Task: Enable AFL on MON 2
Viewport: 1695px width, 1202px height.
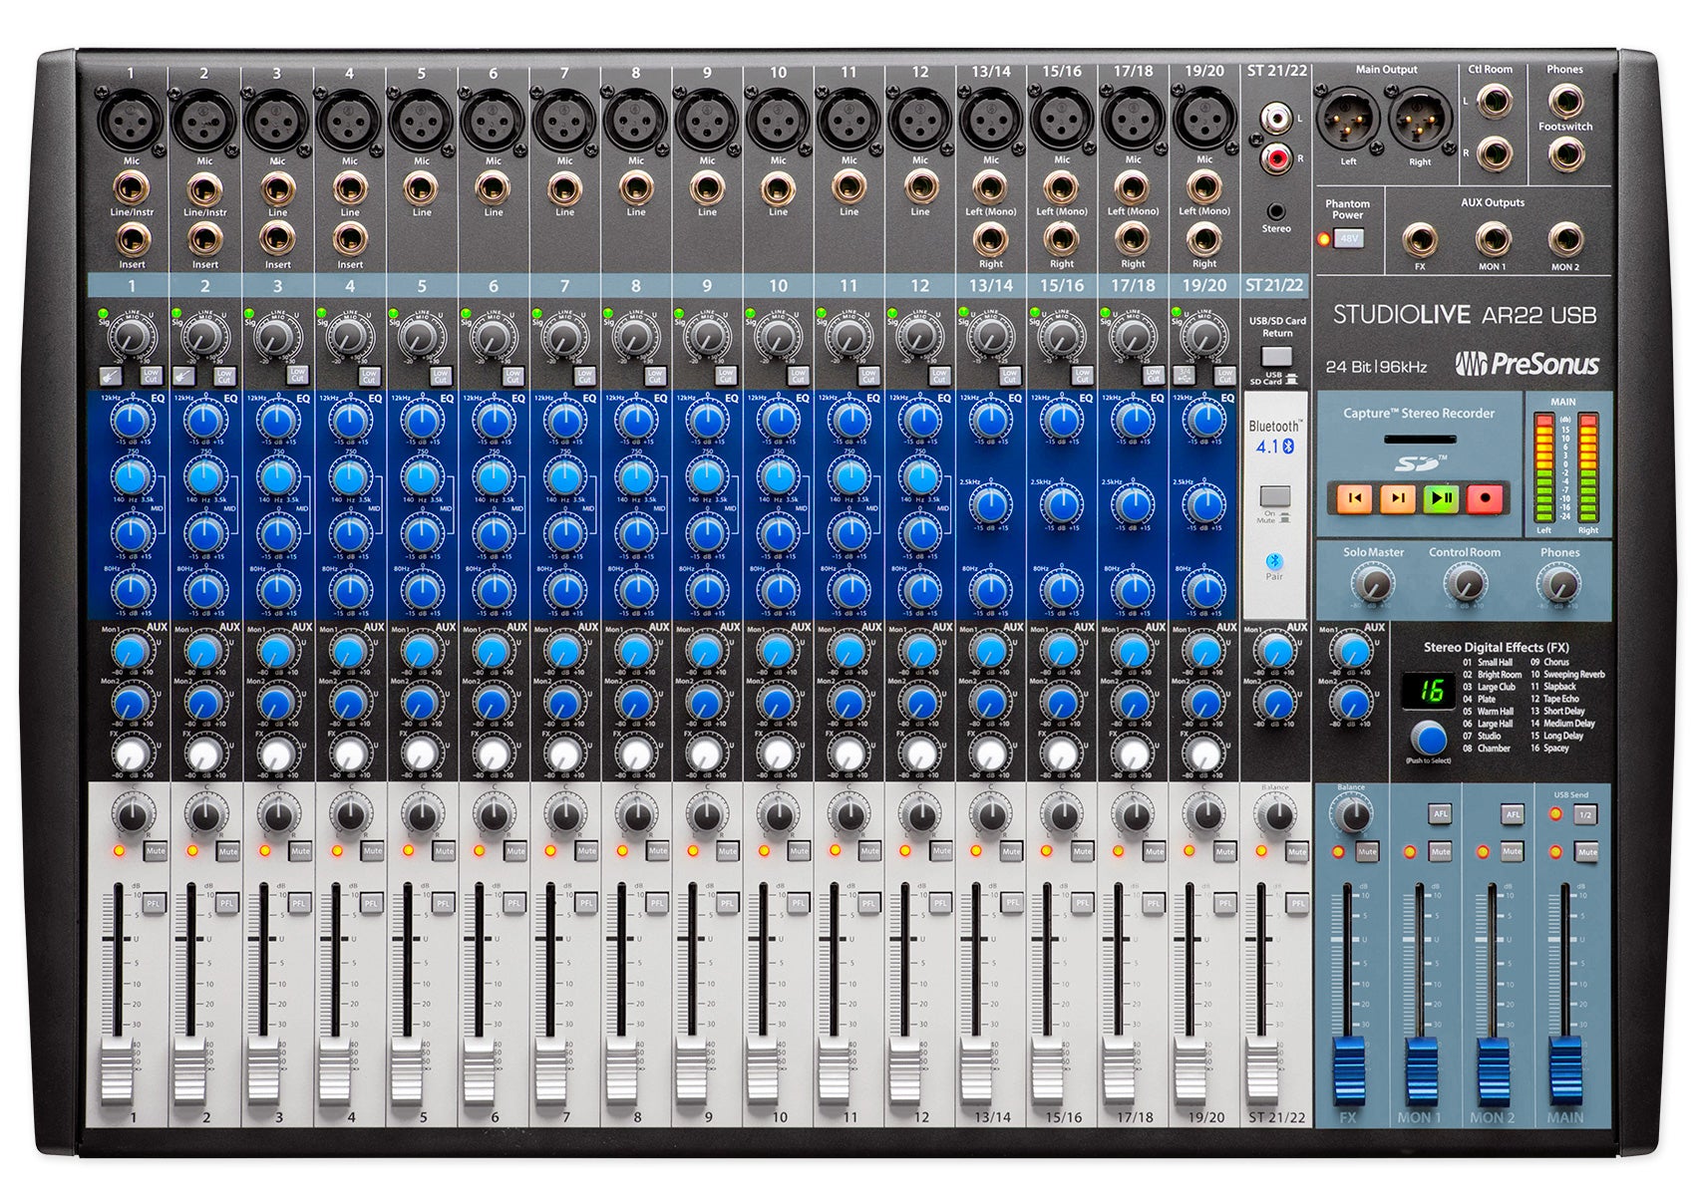Action: click(x=1514, y=814)
